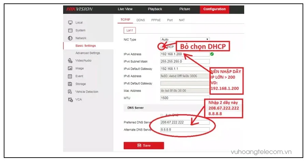The image size is (307, 161).
Task: Toggle the DHCP checkbox
Action: (x=162, y=47)
